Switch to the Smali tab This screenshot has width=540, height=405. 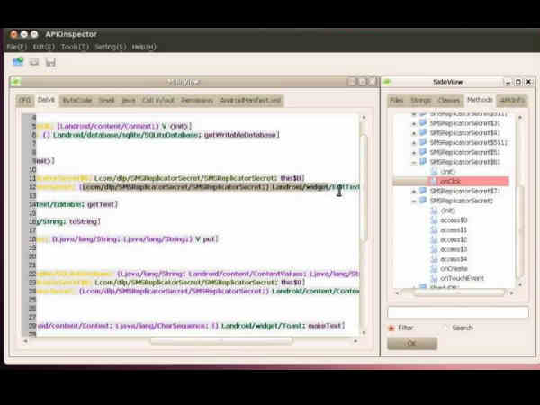coord(107,101)
